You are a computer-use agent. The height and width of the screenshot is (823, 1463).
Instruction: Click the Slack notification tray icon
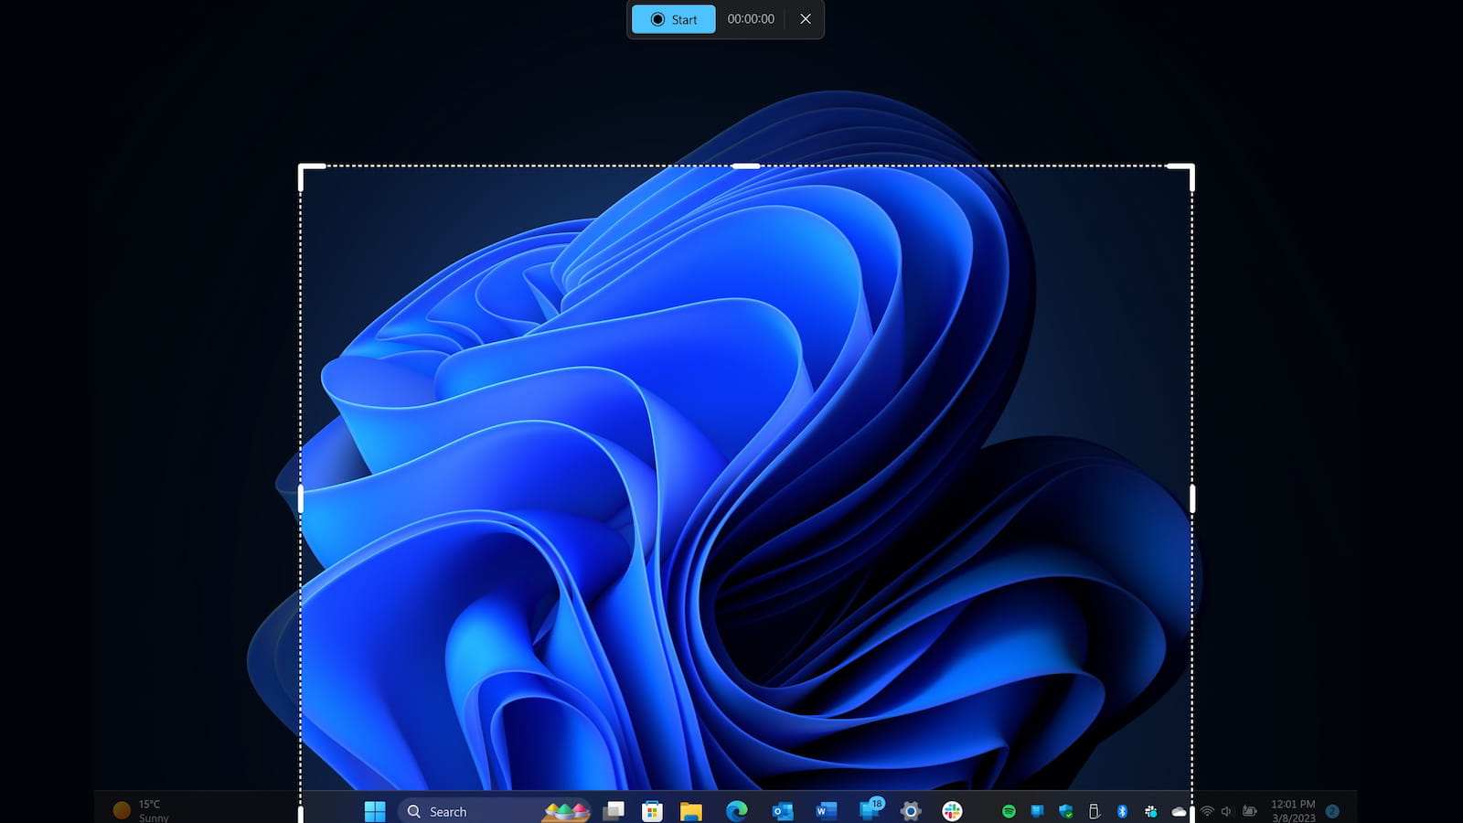tap(1150, 811)
